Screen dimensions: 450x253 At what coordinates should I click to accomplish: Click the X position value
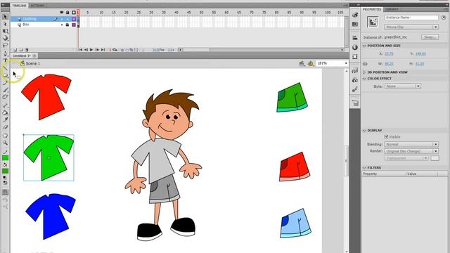(x=389, y=53)
